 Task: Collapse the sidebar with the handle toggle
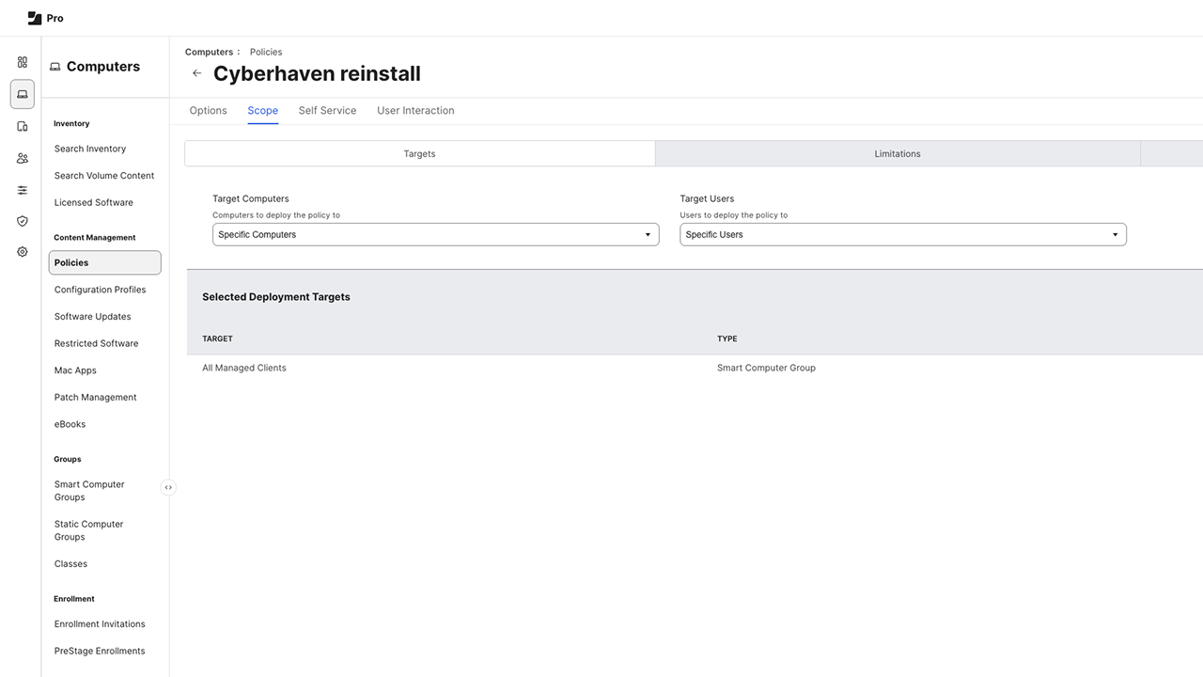pyautogui.click(x=168, y=487)
